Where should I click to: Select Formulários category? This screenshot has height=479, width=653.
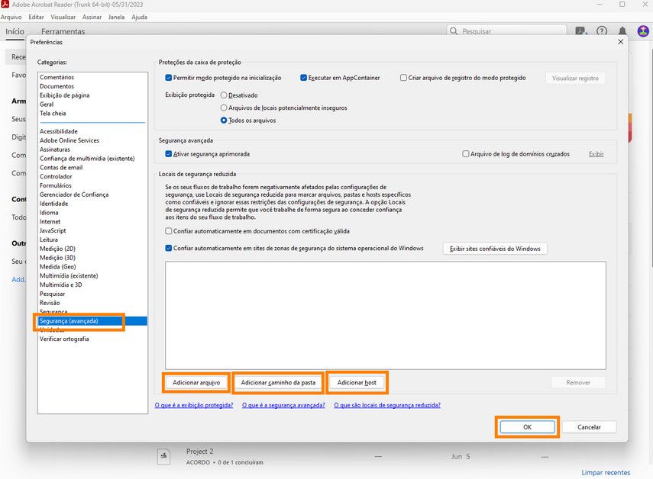click(x=56, y=185)
